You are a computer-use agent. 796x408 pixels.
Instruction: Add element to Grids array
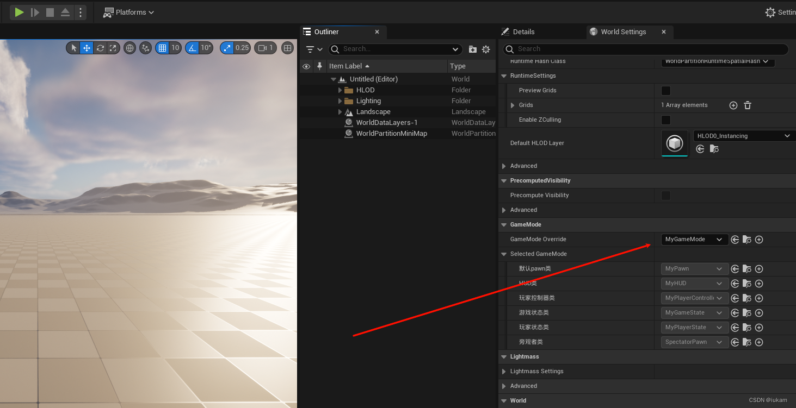click(x=733, y=105)
